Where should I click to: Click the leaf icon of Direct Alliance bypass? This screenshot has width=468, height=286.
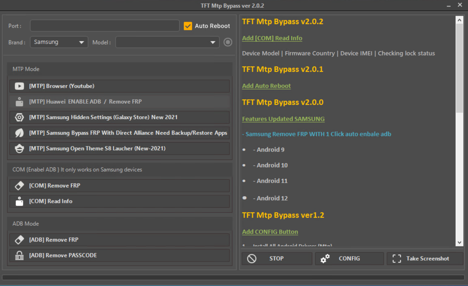(x=19, y=133)
